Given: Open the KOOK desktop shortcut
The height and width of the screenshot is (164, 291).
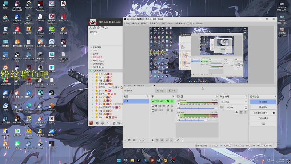Looking at the screenshot, I should [x=52, y=30].
